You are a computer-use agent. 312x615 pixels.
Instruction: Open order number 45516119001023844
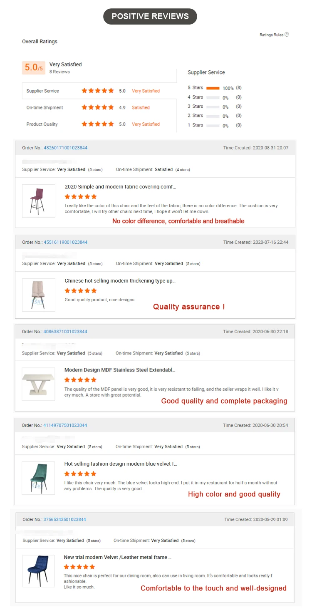[x=66, y=242]
